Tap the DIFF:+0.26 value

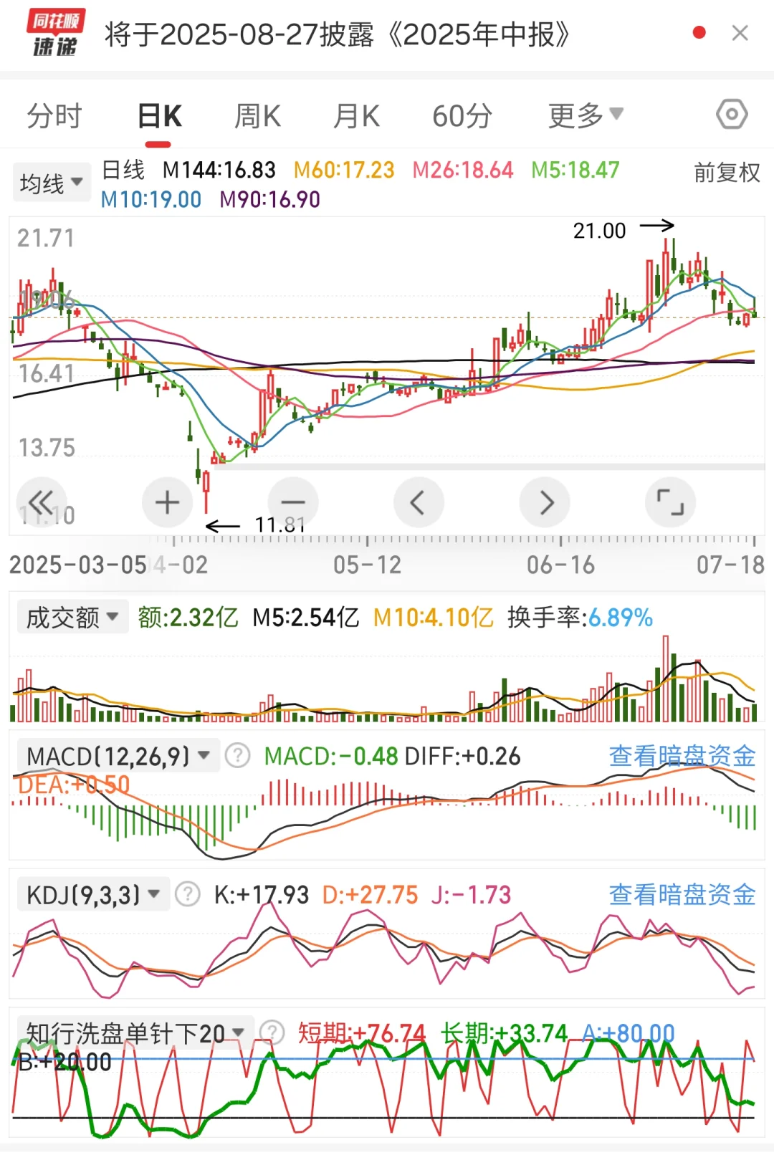click(462, 757)
